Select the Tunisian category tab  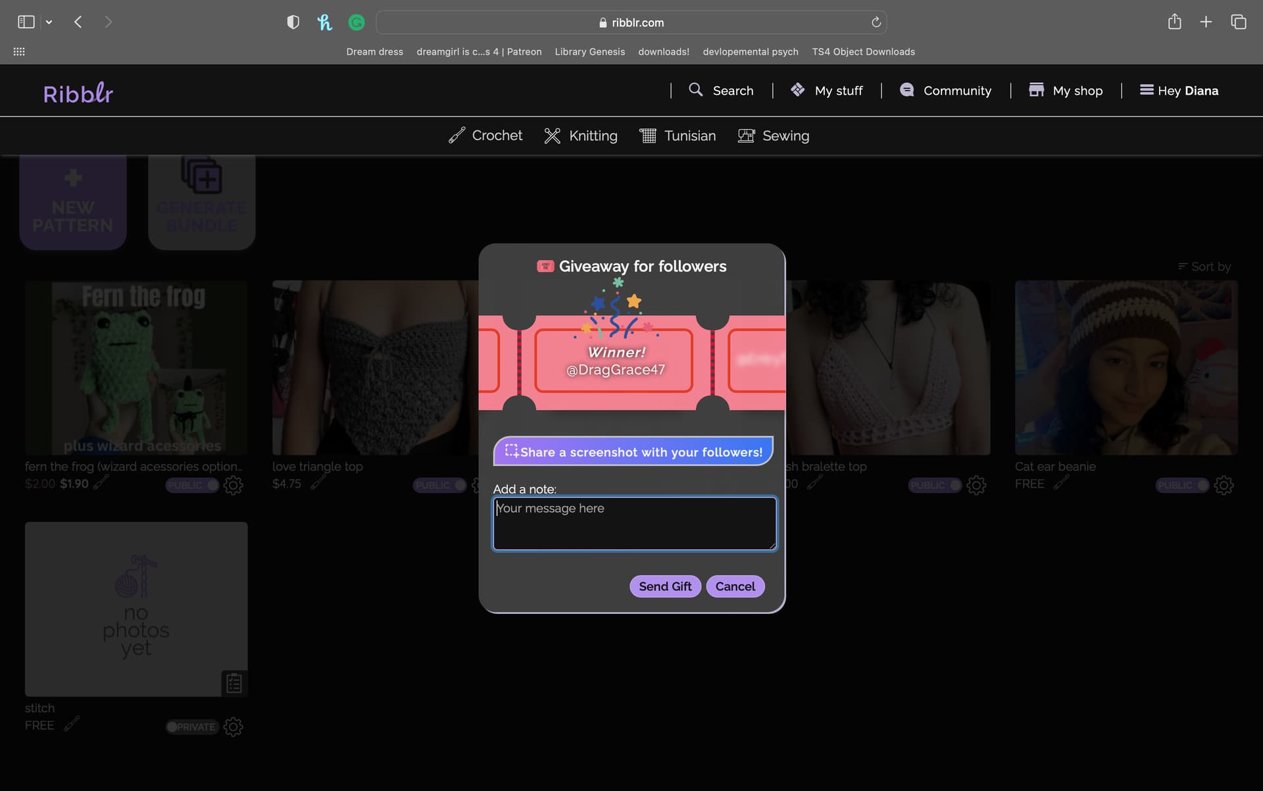tap(678, 136)
